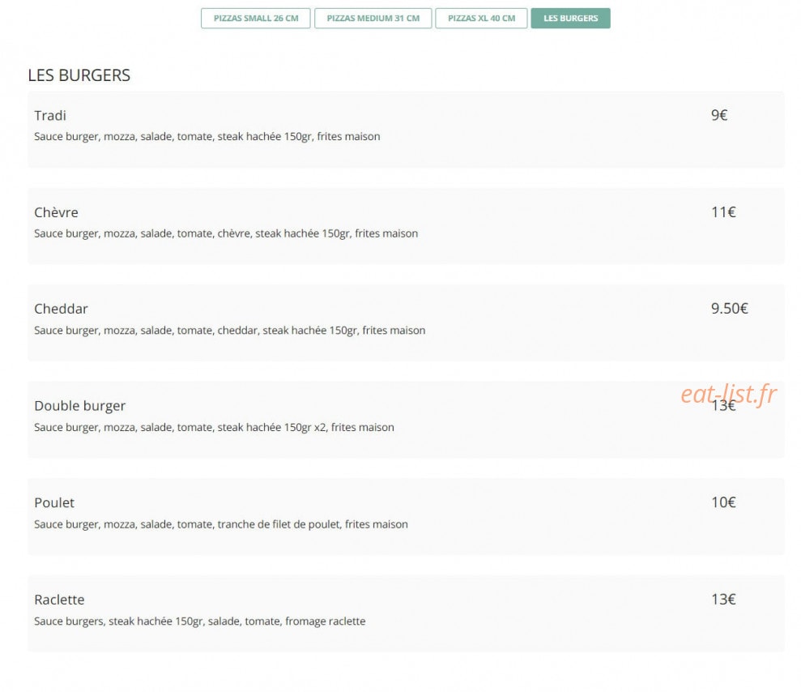This screenshot has height=692, width=801.
Task: Click the Chèvre ingredient description
Action: click(226, 233)
